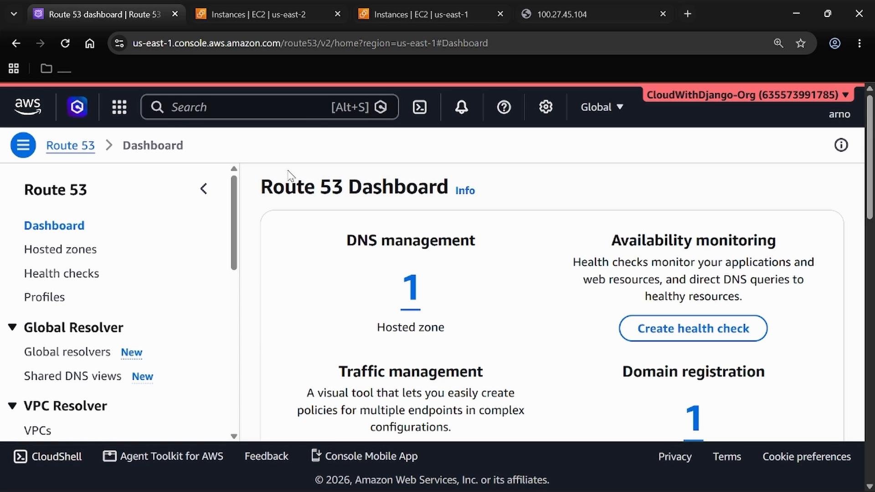
Task: Open Profiles in the sidebar
Action: pyautogui.click(x=44, y=297)
